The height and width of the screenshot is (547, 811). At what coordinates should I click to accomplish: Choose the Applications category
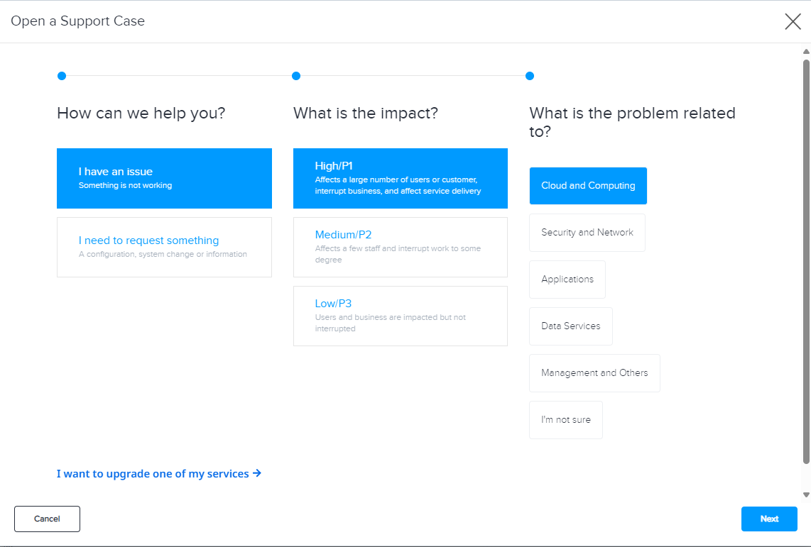click(567, 280)
